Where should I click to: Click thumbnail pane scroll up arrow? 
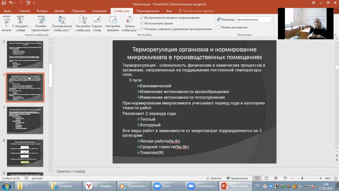[x=51, y=40]
